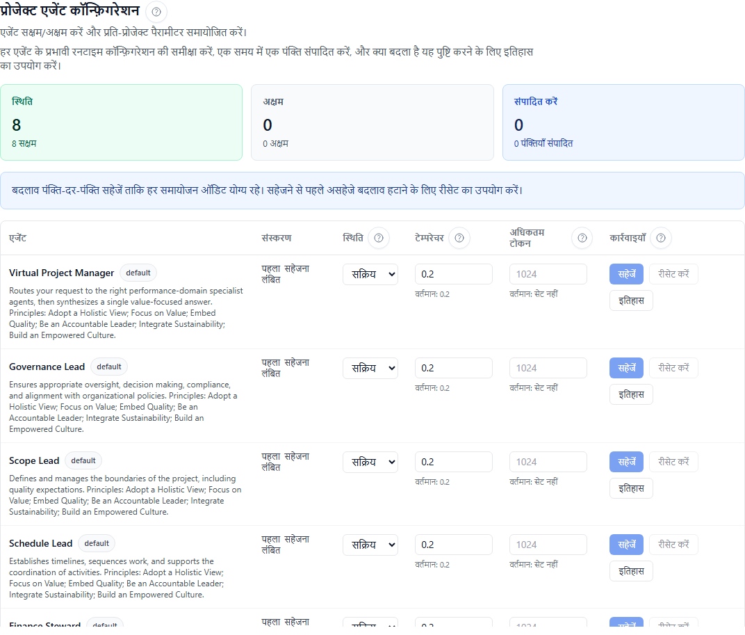Open इतिहास for Scope Lead
The width and height of the screenshot is (745, 635).
[631, 488]
